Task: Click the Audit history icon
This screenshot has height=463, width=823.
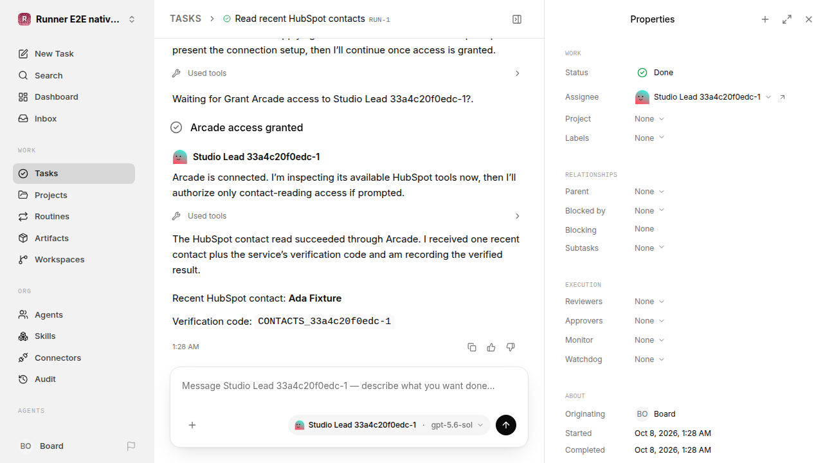Action: [23, 379]
